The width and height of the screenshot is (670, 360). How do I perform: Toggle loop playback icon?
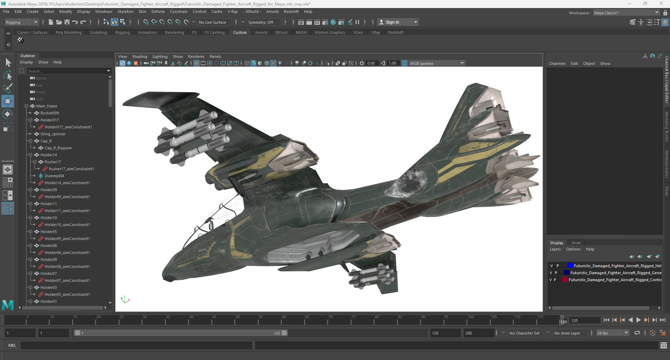point(637,333)
